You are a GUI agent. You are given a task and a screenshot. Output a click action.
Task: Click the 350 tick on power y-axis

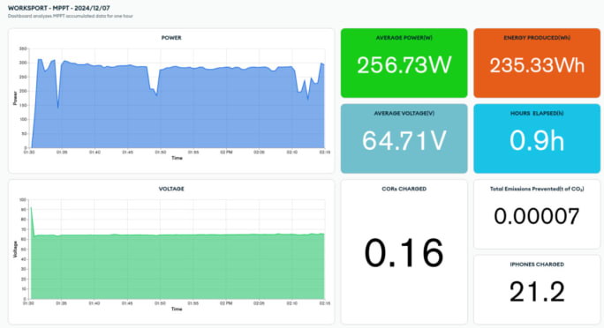tap(23, 48)
